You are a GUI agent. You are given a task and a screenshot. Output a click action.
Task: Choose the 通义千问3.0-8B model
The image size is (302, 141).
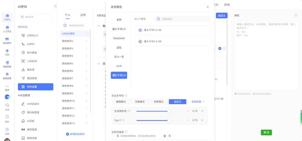pos(172,41)
